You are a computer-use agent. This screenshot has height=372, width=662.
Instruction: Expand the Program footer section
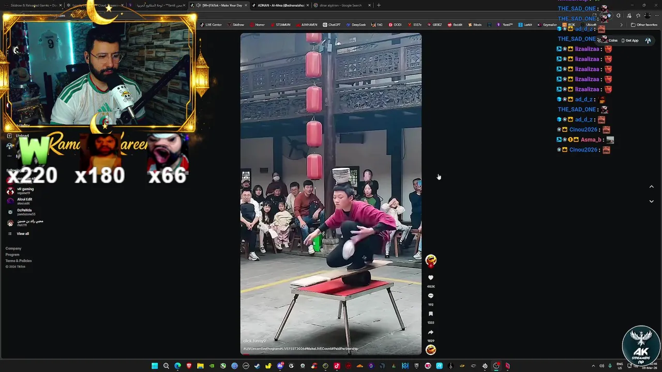(12, 255)
